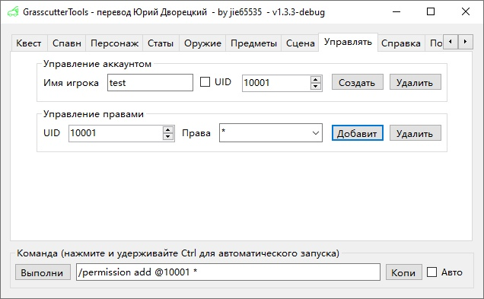Go to the Персонаж tab
Viewport: 484px width, 299px height.
pyautogui.click(x=114, y=43)
